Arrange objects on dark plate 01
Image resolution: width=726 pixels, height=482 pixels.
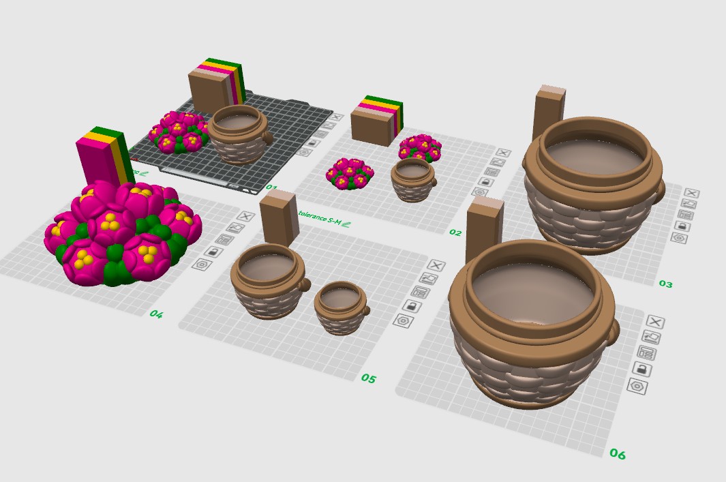[x=321, y=134]
